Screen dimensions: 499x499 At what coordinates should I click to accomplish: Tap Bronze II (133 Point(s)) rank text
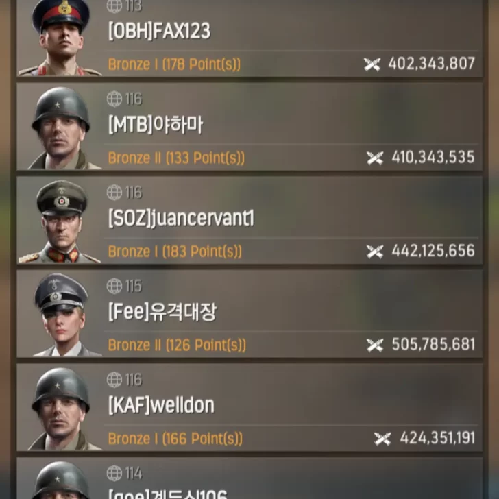pos(176,158)
